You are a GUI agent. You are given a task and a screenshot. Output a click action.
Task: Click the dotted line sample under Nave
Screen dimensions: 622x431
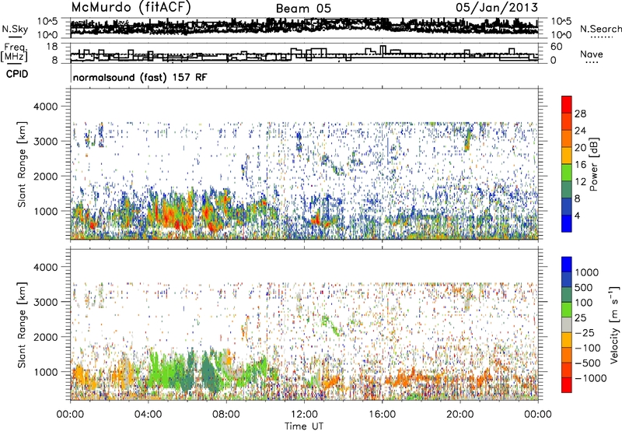[x=592, y=63]
